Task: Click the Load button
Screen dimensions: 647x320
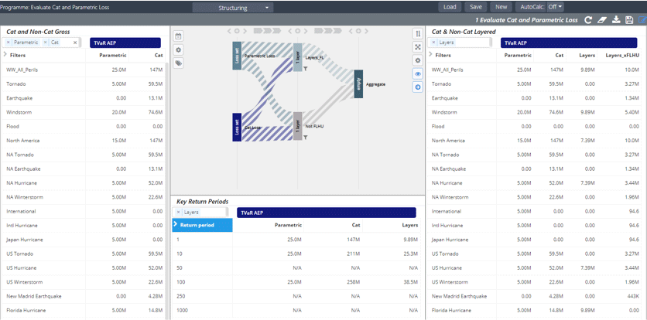Action: click(x=450, y=7)
